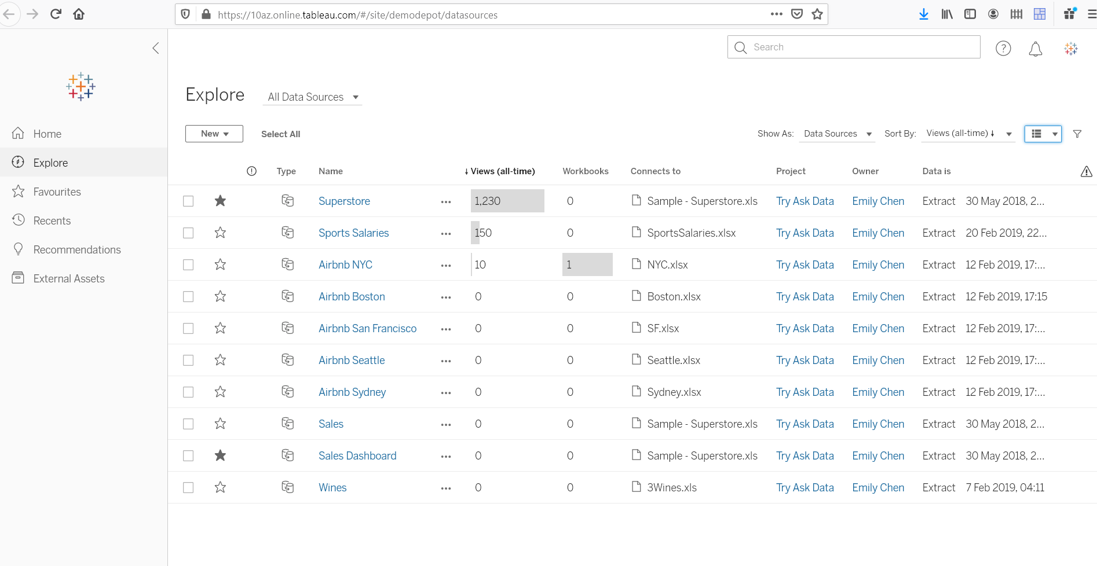Open browser hamburger menu
This screenshot has height=566, width=1097.
tap(1092, 14)
